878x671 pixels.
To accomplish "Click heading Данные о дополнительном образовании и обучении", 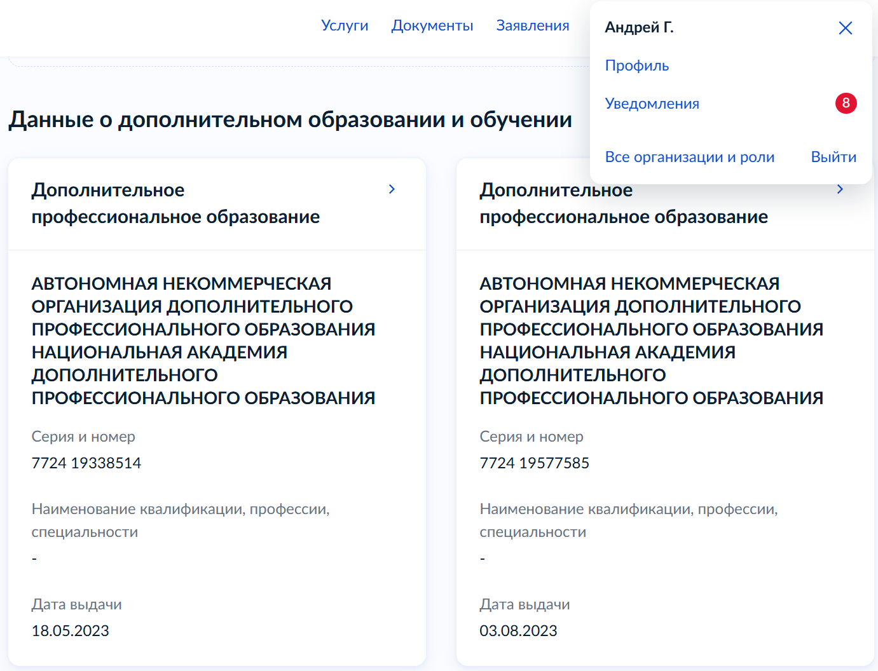I will point(290,119).
